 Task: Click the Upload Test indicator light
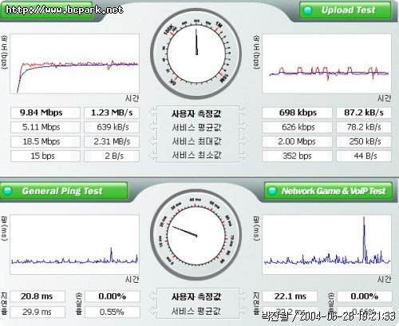point(308,10)
